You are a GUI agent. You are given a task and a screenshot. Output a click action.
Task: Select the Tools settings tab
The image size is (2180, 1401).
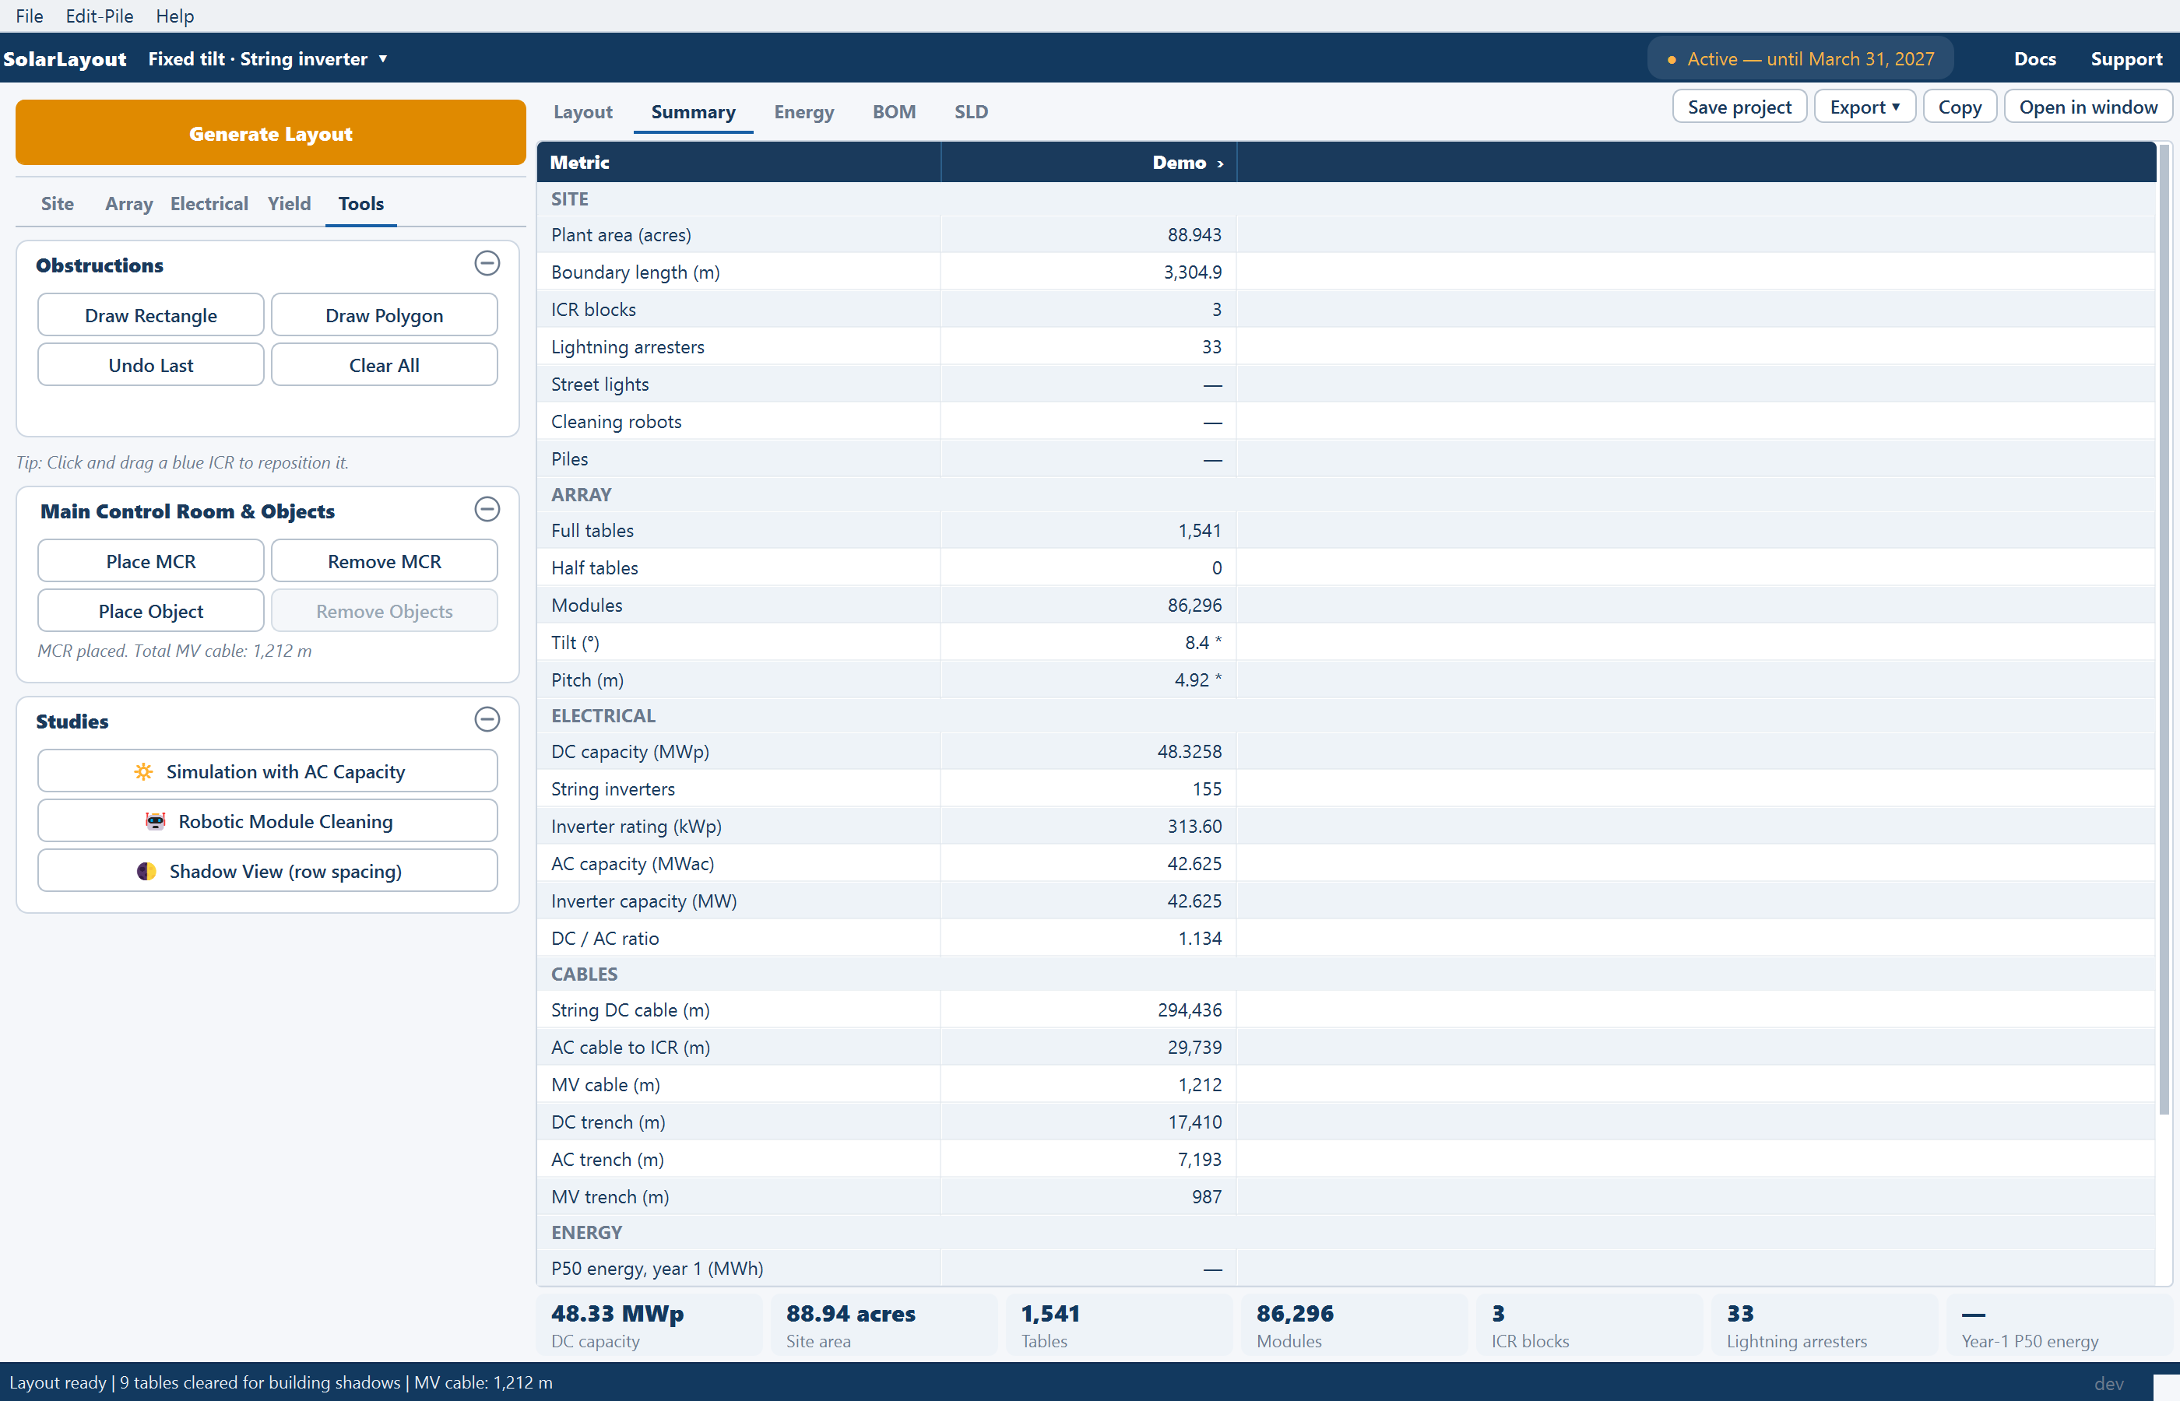[361, 204]
